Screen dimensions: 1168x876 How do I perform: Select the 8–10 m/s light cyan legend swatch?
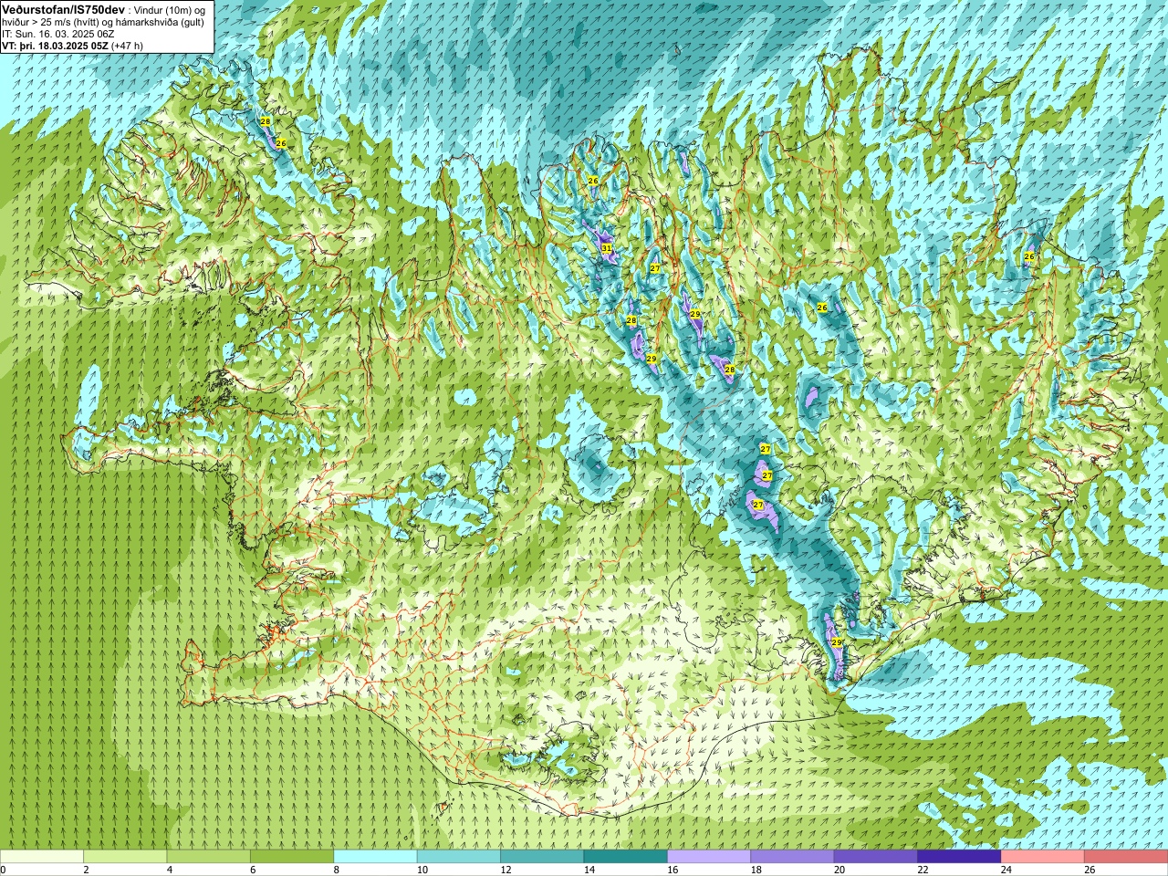[375, 857]
